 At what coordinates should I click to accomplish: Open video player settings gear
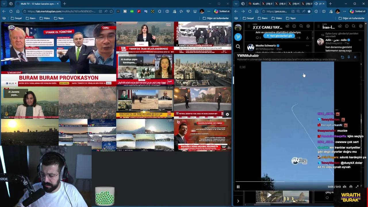tap(351, 187)
